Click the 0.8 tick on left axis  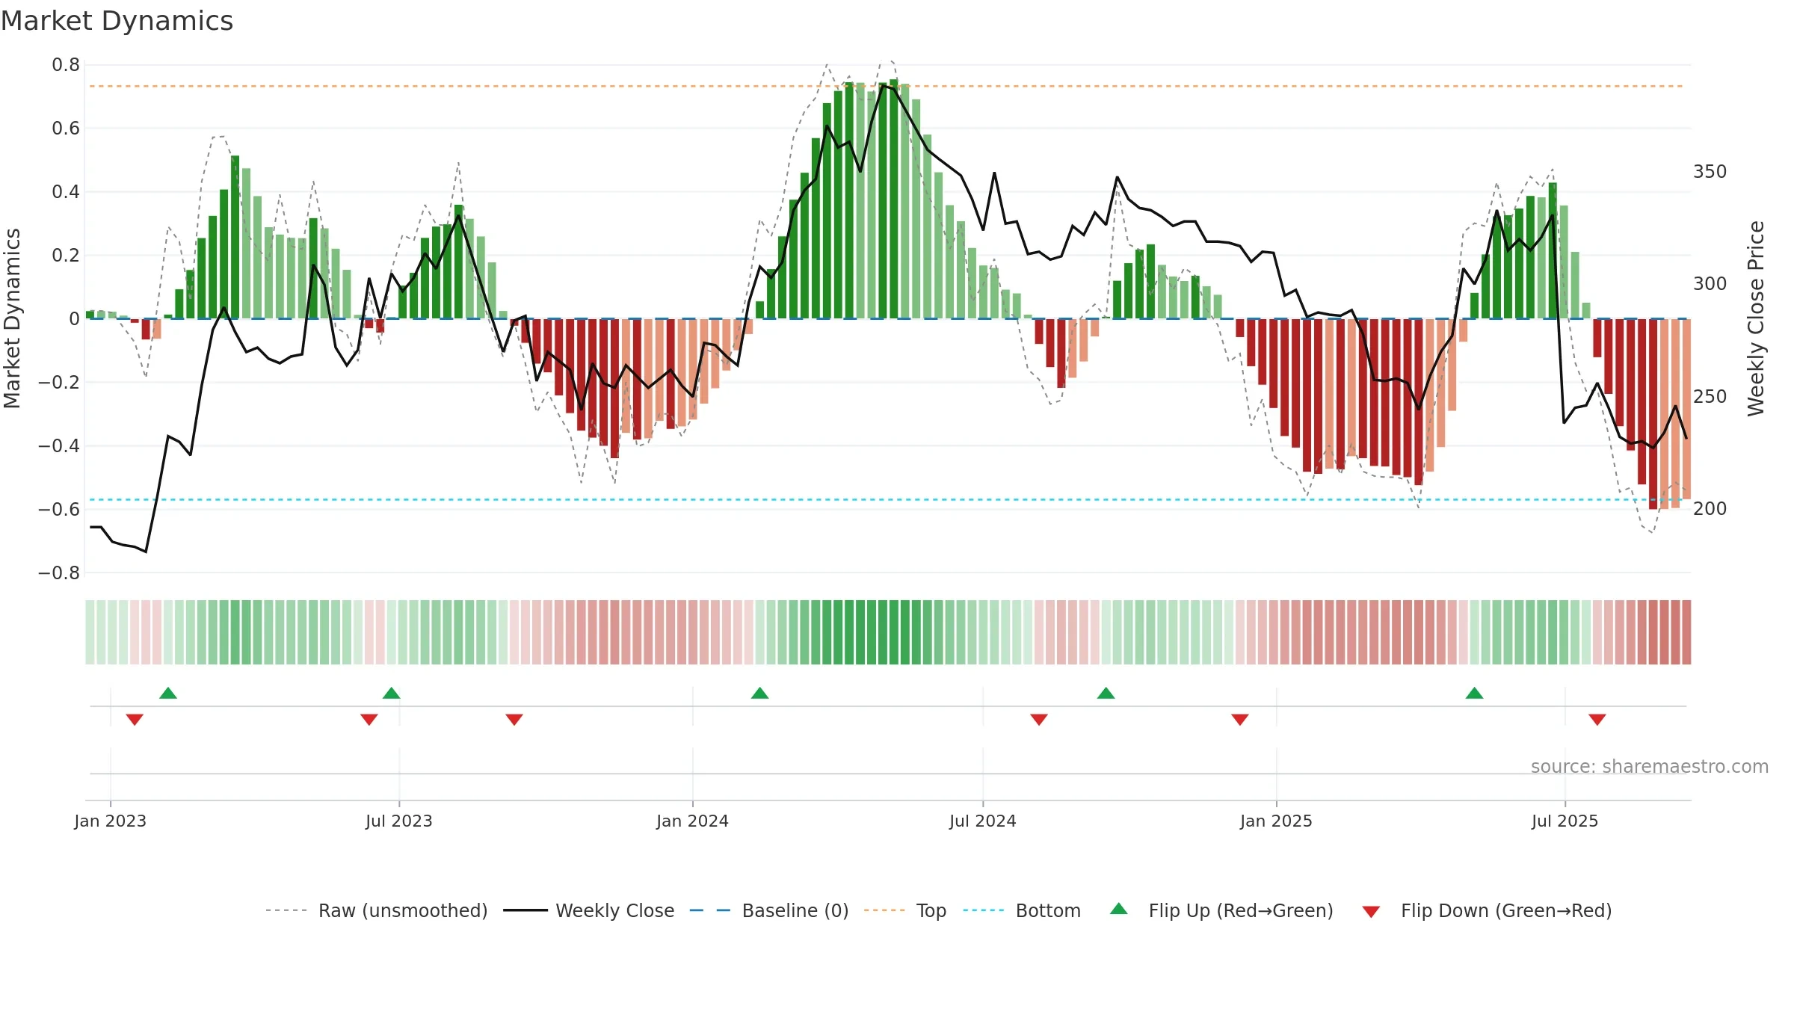click(x=66, y=65)
